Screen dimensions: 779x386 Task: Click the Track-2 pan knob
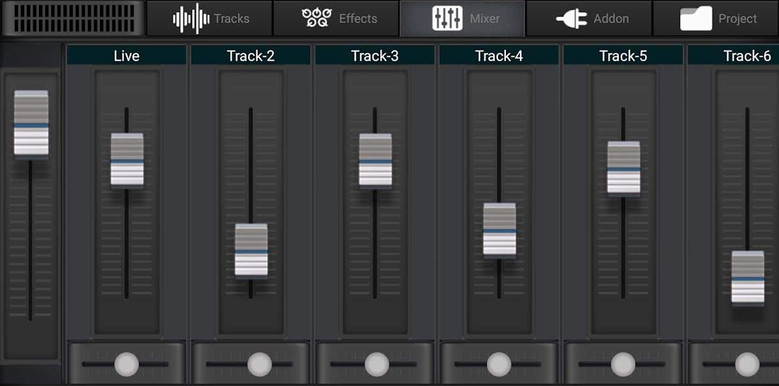pos(260,364)
